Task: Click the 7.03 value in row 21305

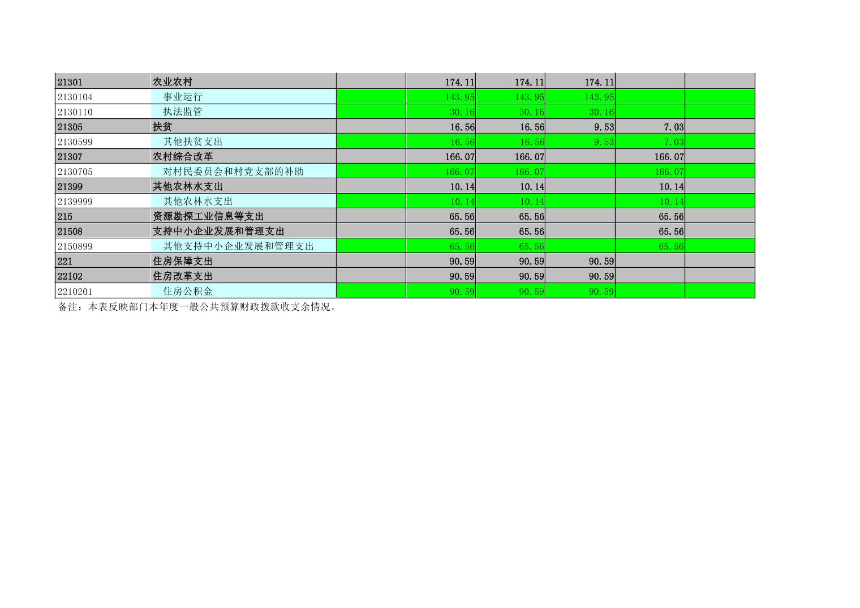Action: tap(673, 127)
